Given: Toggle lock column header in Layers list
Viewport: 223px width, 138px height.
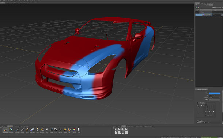Looking at the screenshot, I should point(198,10).
